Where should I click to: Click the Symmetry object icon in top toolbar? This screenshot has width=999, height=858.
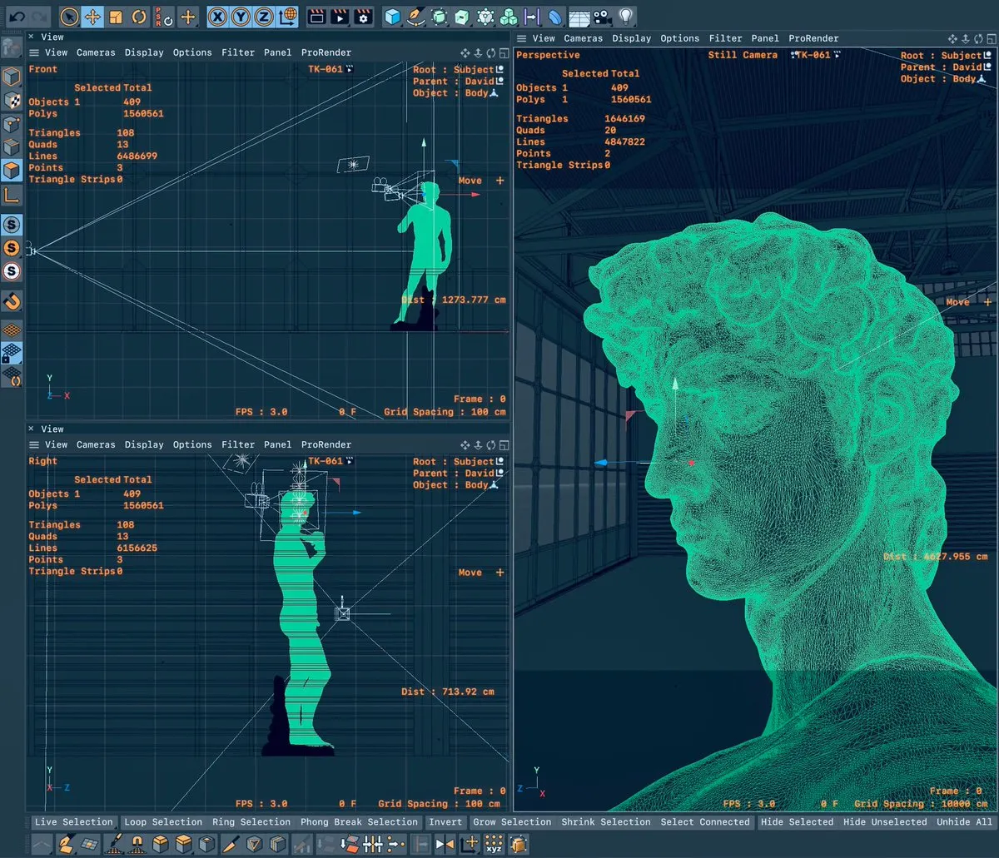click(x=533, y=16)
